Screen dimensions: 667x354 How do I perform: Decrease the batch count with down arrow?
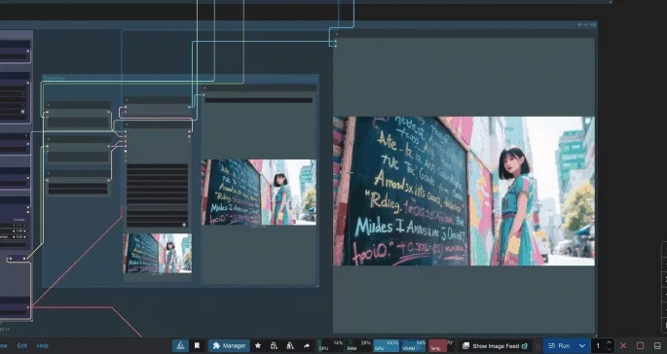pyautogui.click(x=609, y=349)
